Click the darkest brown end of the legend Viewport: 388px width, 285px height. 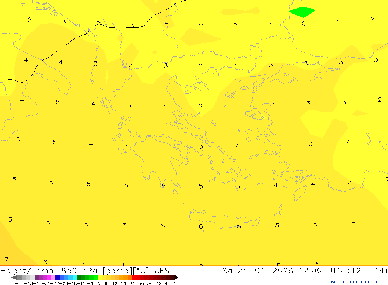coord(176,277)
